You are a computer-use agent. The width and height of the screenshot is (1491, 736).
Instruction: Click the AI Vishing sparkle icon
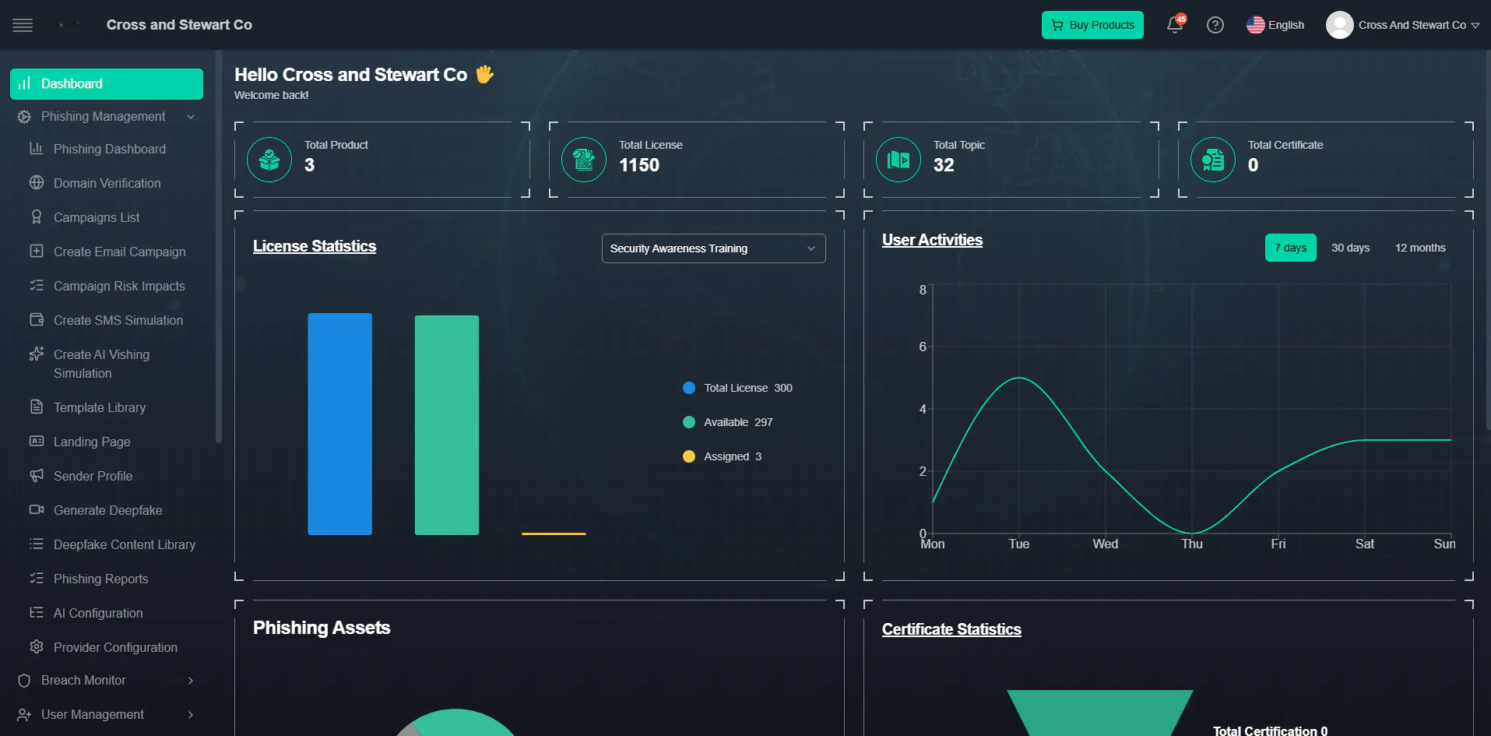coord(37,354)
